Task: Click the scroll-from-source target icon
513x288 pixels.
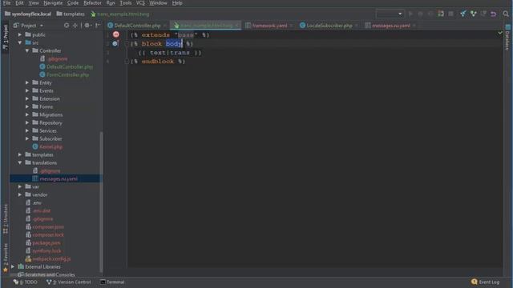Action: (67, 26)
